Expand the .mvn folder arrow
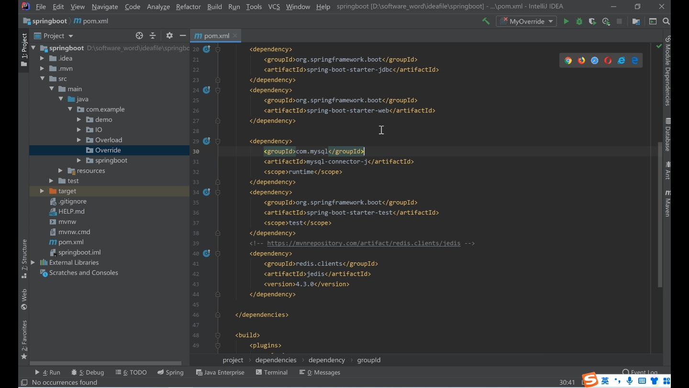The width and height of the screenshot is (689, 388). (42, 68)
